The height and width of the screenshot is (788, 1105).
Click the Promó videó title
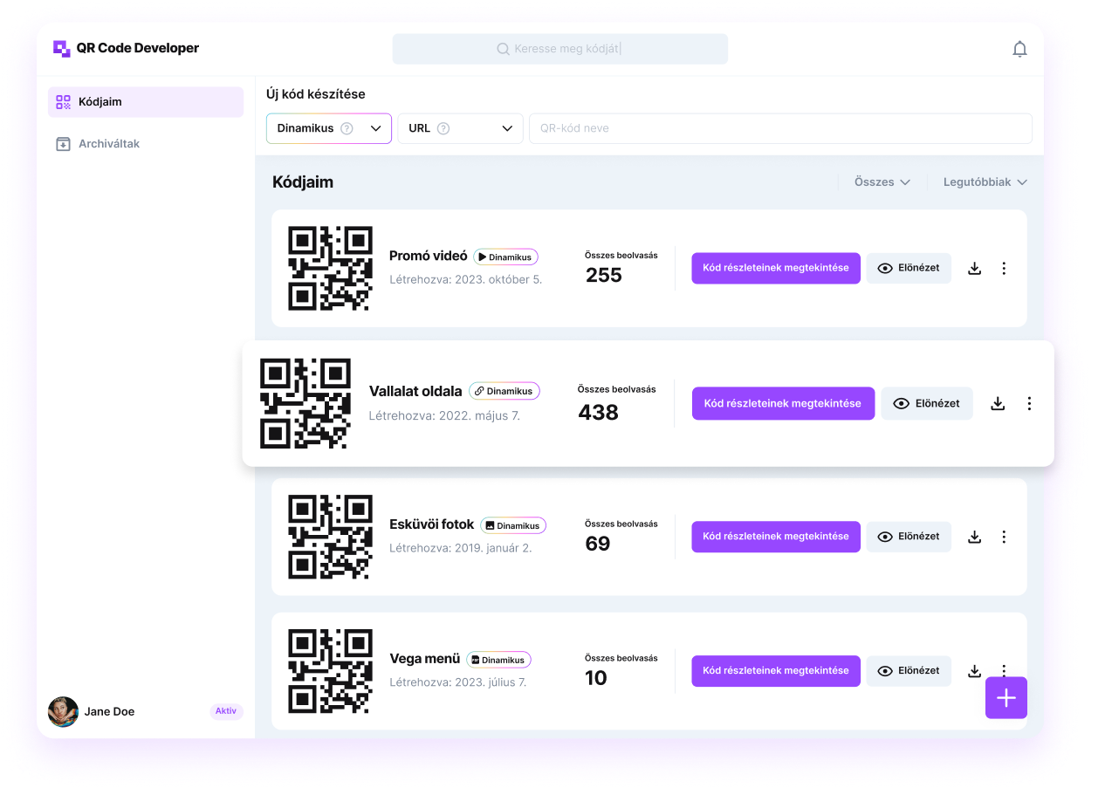click(x=429, y=257)
